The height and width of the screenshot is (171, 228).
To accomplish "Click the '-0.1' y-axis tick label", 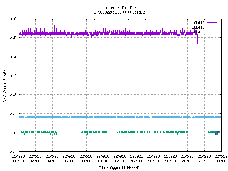I will coord(12,152).
